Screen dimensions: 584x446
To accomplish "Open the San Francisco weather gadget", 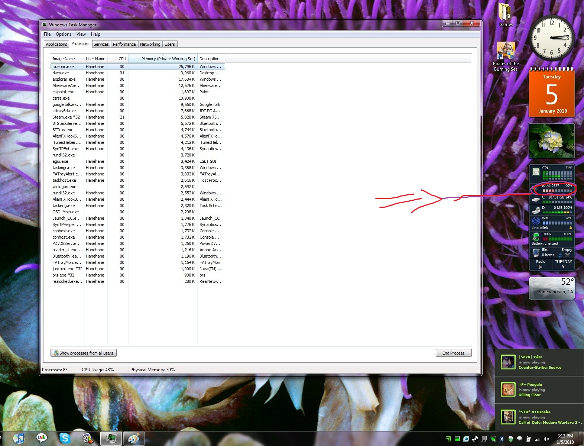I will pyautogui.click(x=552, y=288).
